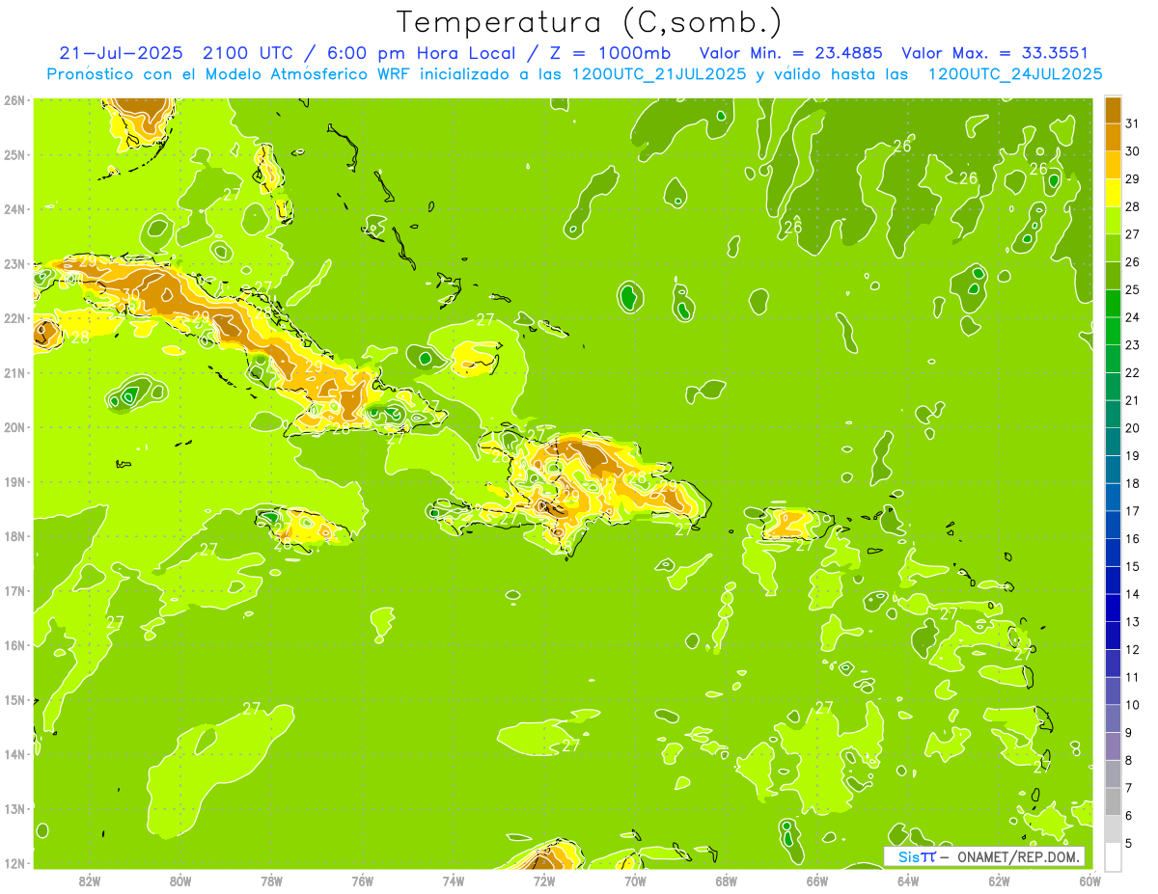Select the colorbar scale label '24'

click(x=1132, y=317)
